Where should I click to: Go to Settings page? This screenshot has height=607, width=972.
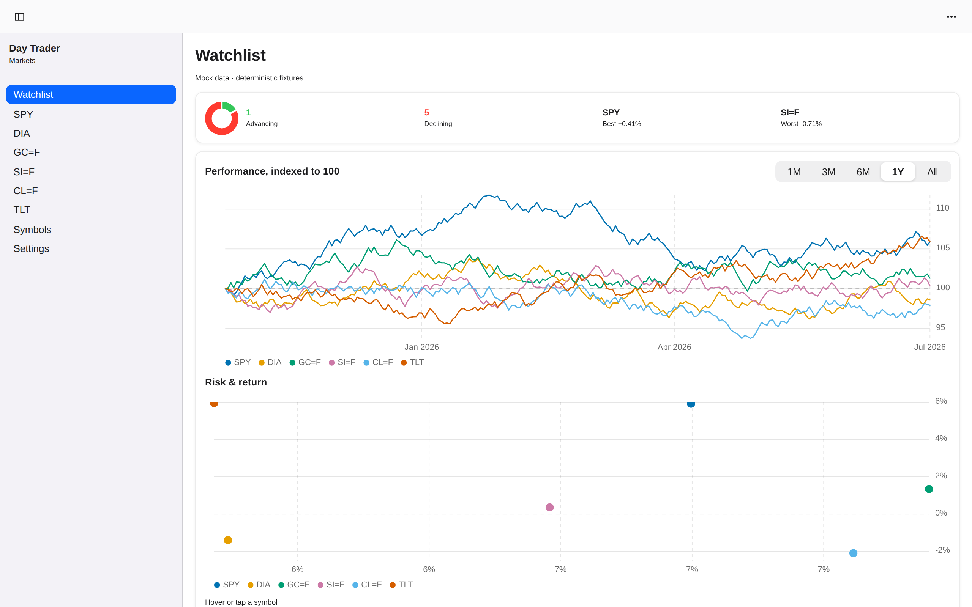click(91, 249)
